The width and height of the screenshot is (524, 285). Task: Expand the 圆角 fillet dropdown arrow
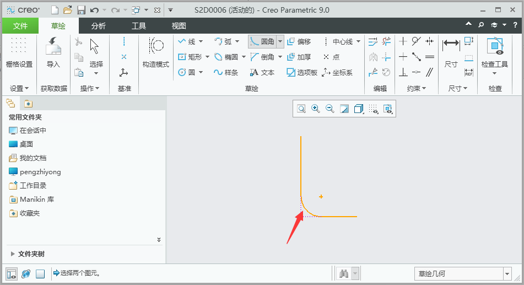pyautogui.click(x=280, y=41)
